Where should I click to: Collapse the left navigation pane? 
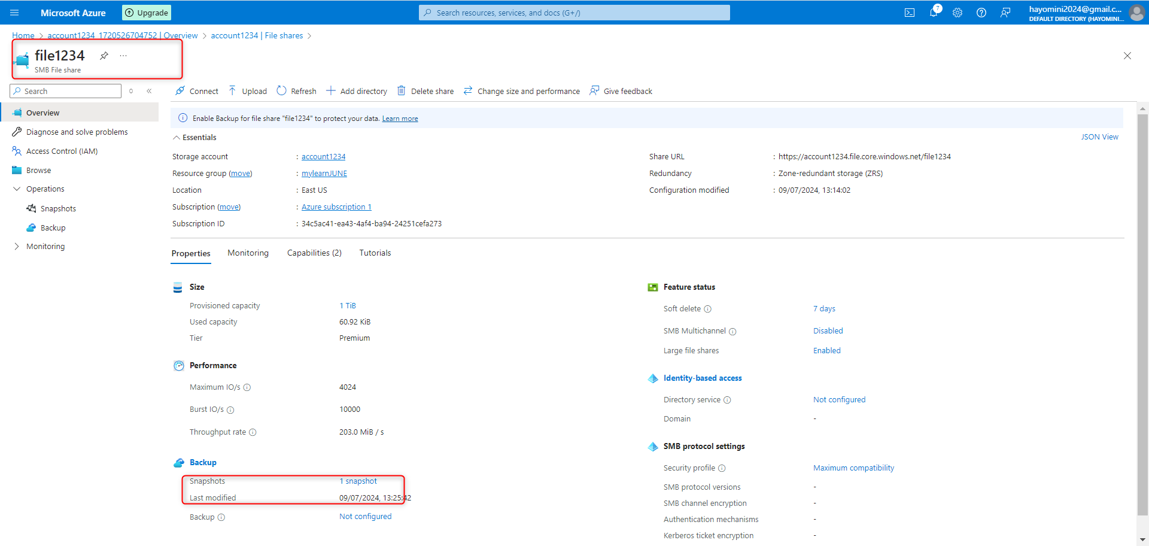pyautogui.click(x=149, y=91)
